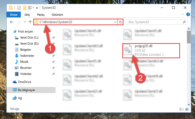Expand the ribbon with the chevron
This screenshot has height=119, width=195.
pyautogui.click(x=182, y=14)
